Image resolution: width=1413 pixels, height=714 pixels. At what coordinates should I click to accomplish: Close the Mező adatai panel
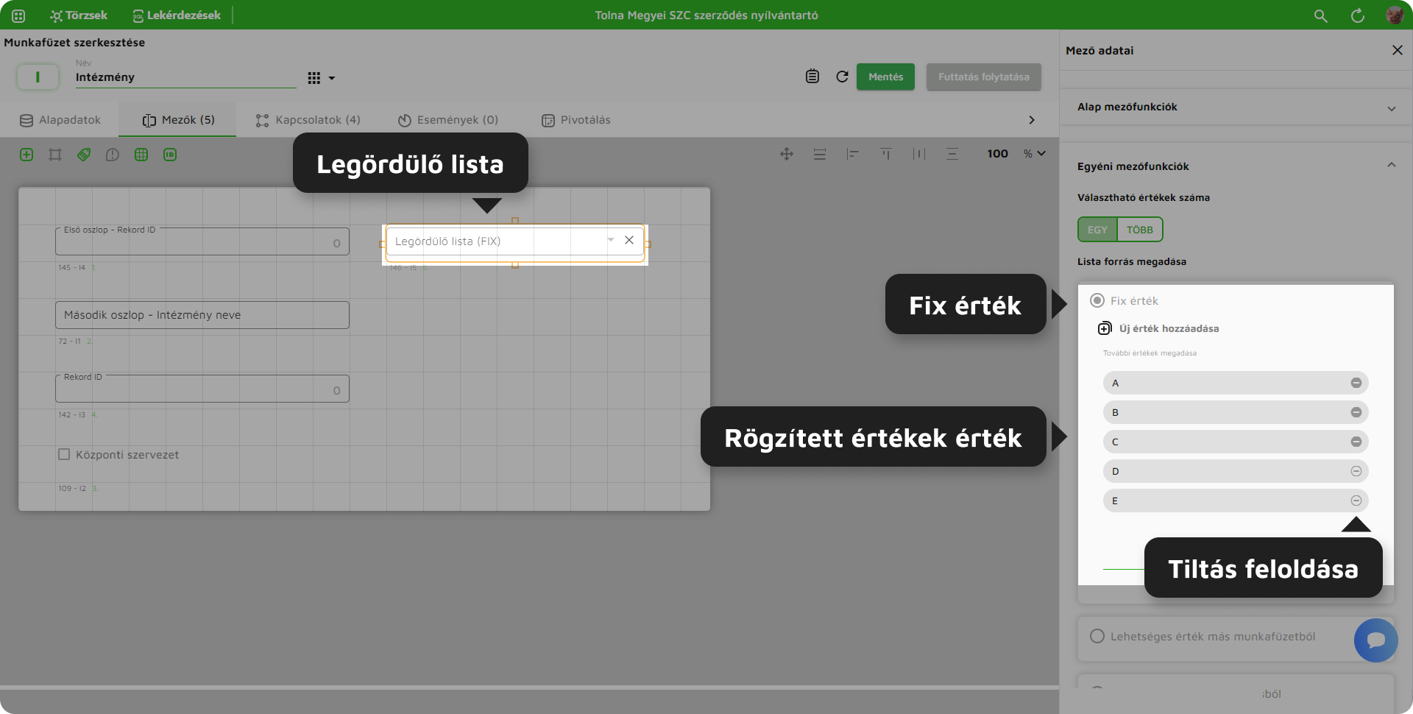point(1398,50)
